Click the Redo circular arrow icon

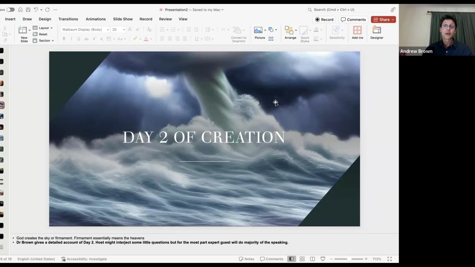(47, 10)
